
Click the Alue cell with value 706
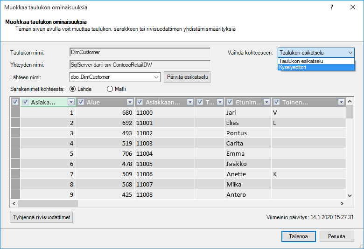click(x=105, y=153)
